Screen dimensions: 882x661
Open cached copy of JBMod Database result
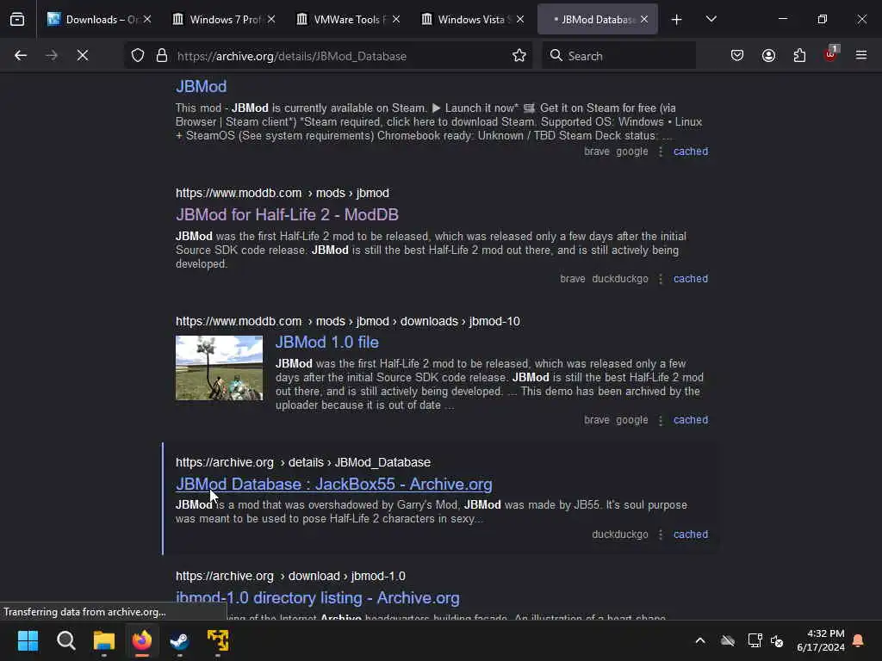[691, 534]
